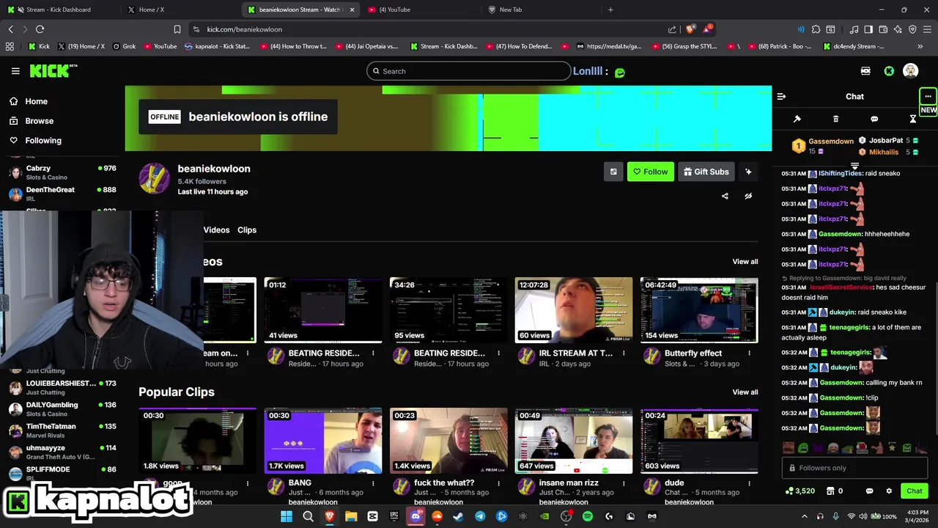Open the DAILYGambling channel in the sidebar
This screenshot has height=528, width=938.
tap(62, 409)
